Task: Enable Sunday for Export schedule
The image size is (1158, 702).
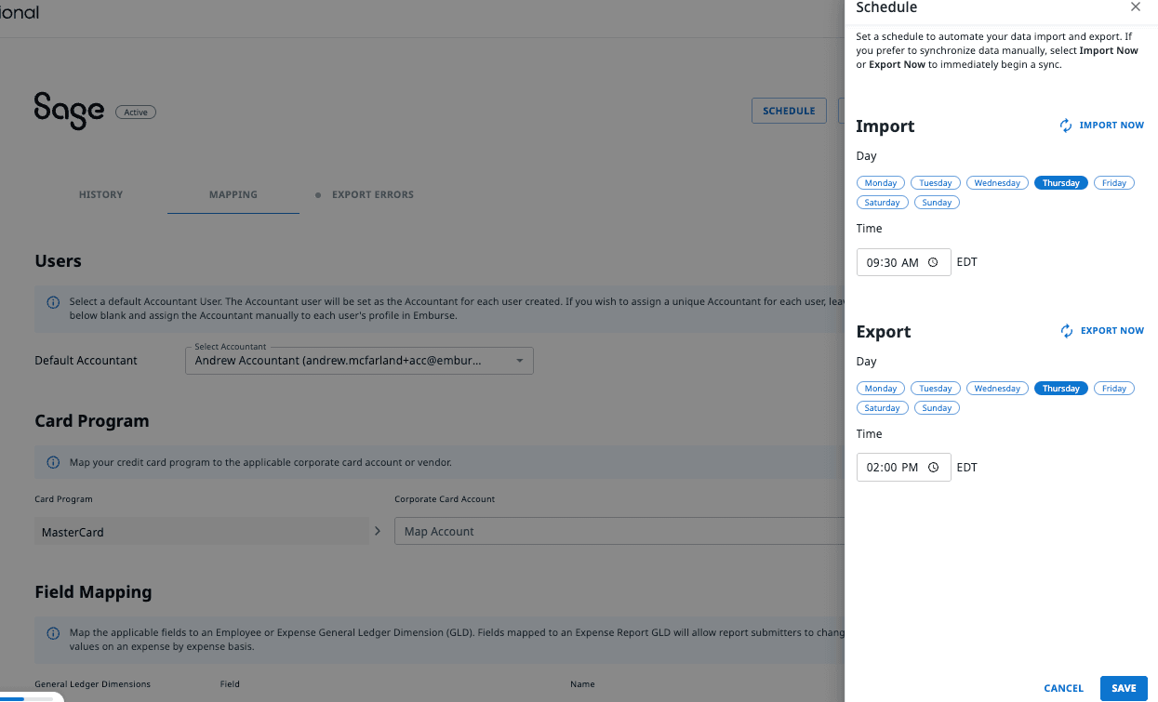Action: [x=936, y=408]
